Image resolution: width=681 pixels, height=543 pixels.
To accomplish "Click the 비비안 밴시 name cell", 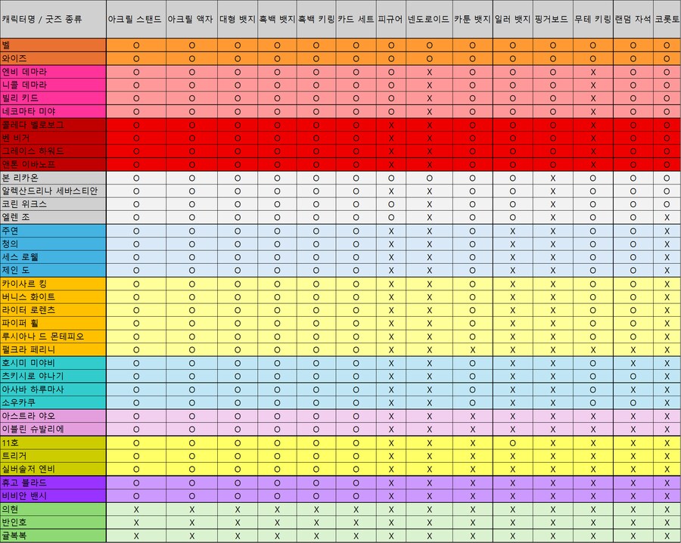I will (53, 495).
